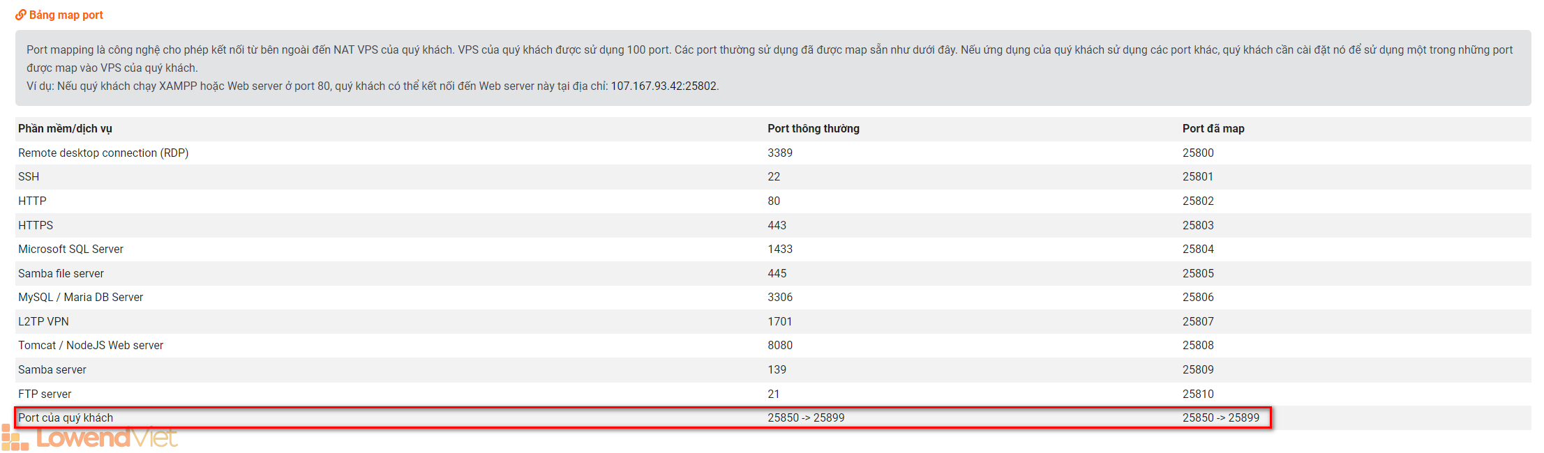Open the Bảng map port heading link
This screenshot has height=453, width=1544.
click(66, 15)
